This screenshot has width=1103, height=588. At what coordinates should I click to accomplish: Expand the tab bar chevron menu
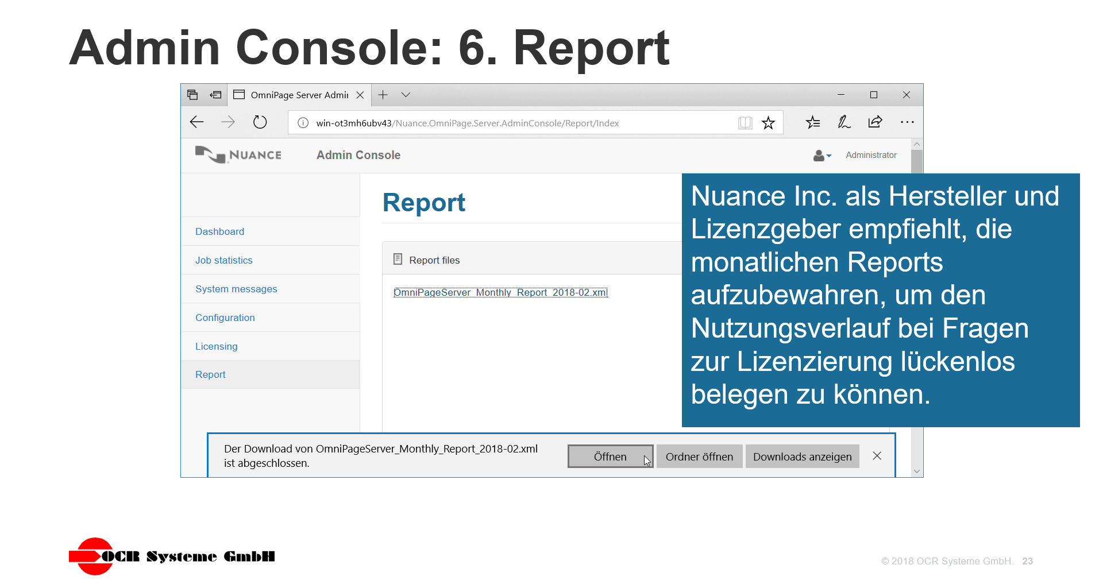coord(406,94)
